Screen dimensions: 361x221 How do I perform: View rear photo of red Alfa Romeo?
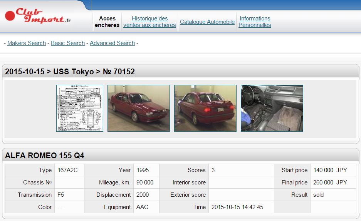point(205,108)
